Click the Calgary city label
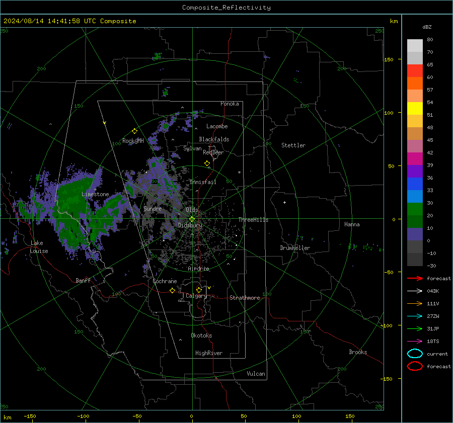 (x=196, y=296)
